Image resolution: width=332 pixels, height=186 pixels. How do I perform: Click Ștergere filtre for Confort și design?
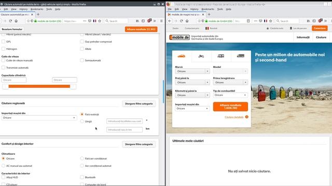point(139,144)
